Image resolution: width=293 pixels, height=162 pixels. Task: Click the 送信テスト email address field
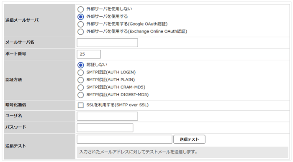[x=124, y=139]
